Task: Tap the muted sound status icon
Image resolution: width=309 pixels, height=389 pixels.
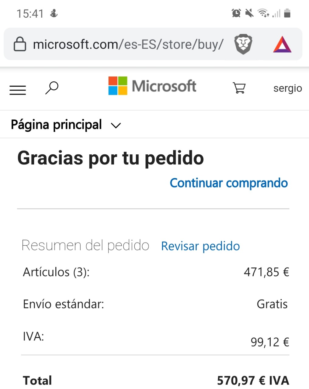Action: [249, 13]
